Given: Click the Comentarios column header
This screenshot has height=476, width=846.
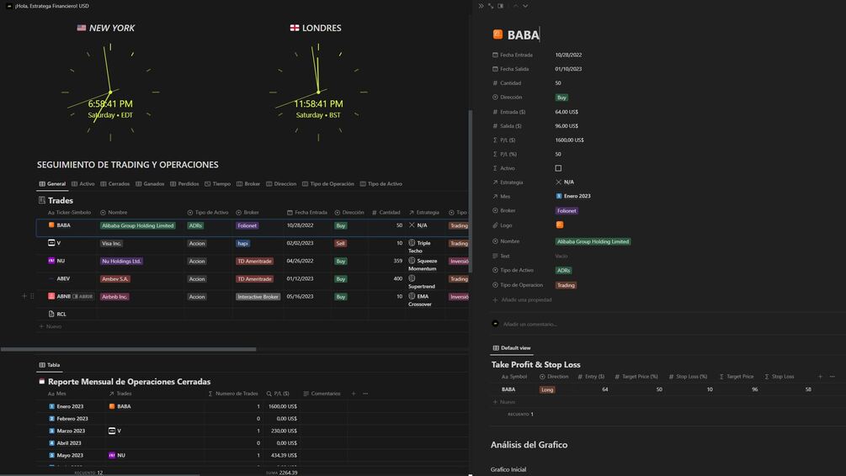Looking at the screenshot, I should (x=322, y=394).
